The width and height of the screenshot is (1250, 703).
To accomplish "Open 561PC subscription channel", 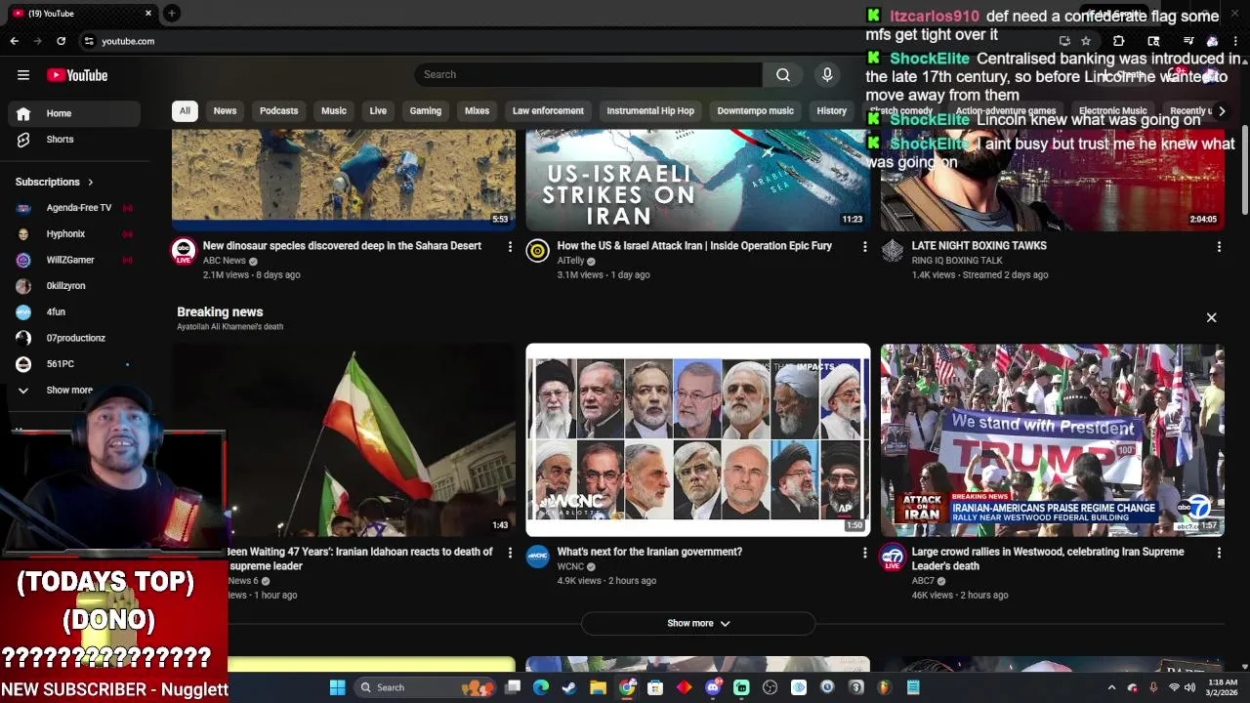I will point(74,364).
